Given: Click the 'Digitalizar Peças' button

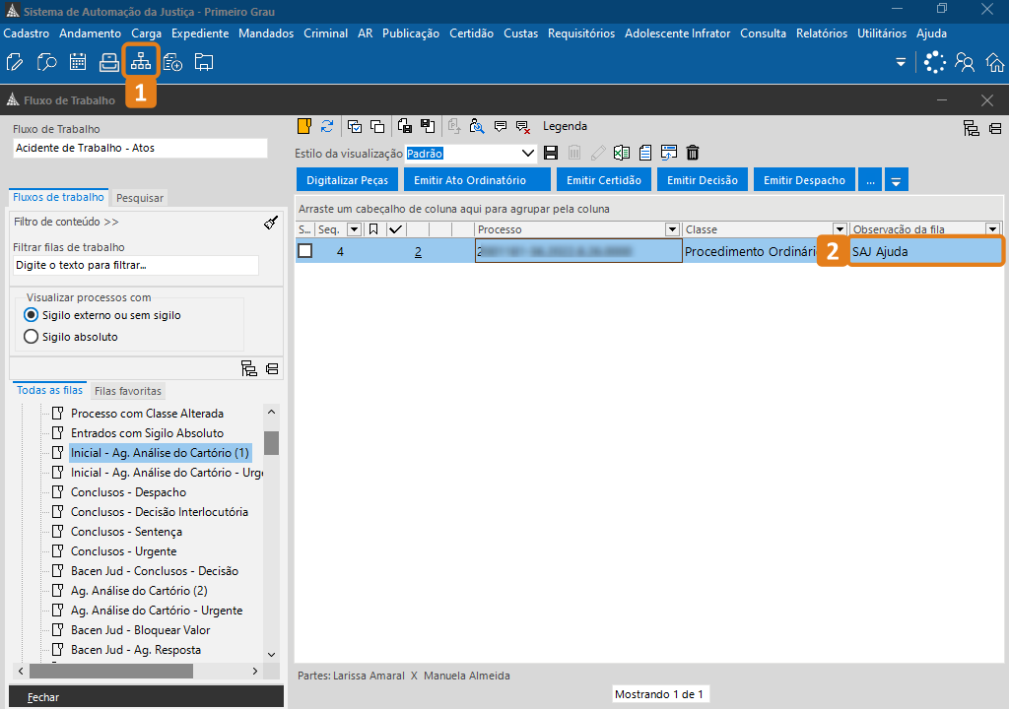Looking at the screenshot, I should coord(348,180).
